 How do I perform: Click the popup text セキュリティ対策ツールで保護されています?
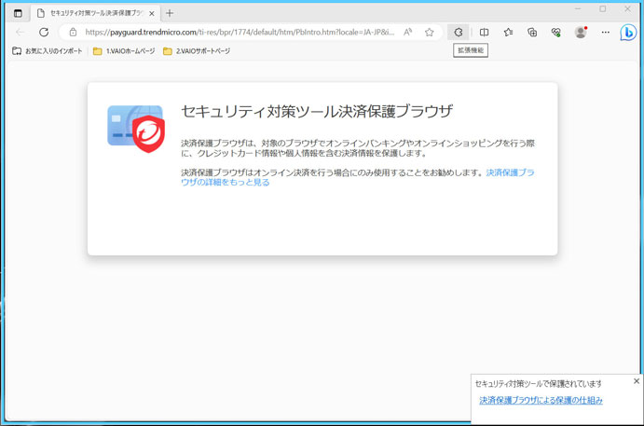[538, 384]
